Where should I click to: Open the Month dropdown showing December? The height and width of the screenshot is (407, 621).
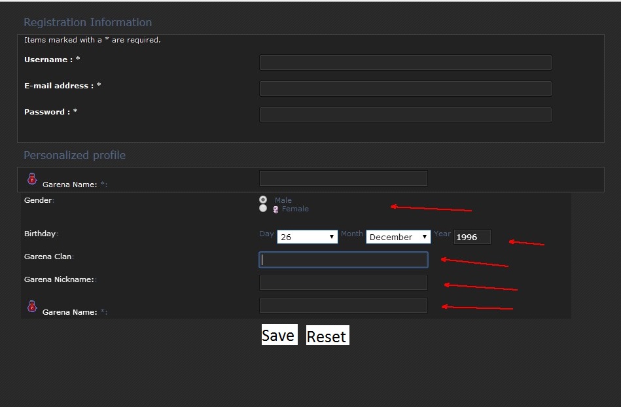(x=398, y=237)
